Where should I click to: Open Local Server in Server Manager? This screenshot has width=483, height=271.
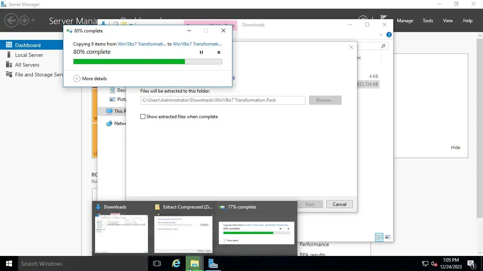[29, 55]
